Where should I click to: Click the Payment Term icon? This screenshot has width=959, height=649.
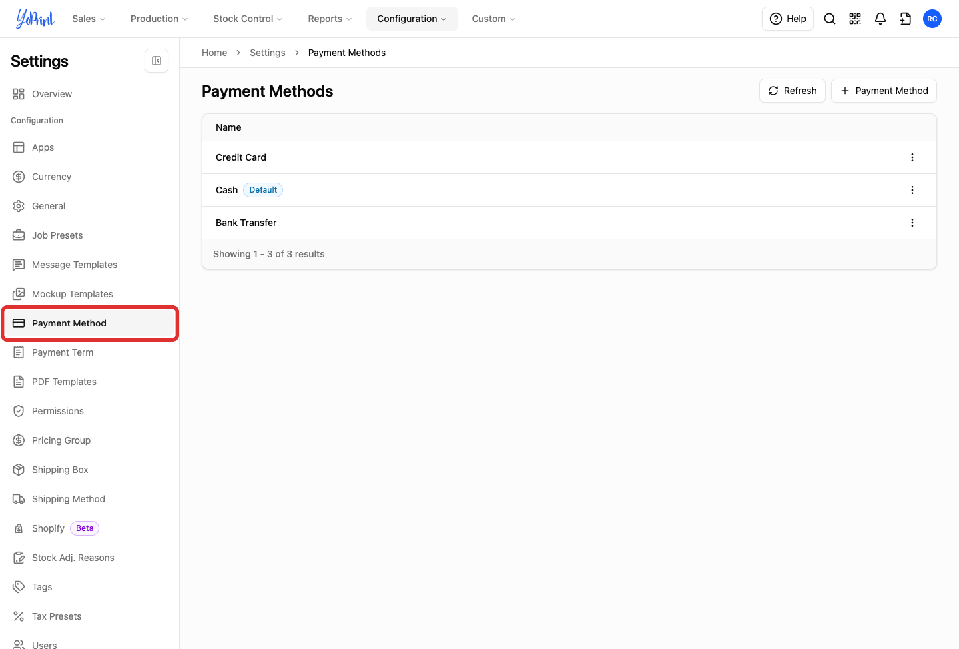click(19, 352)
